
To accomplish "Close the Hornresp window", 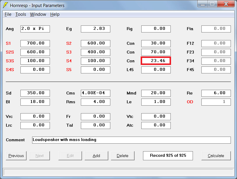I will 226,4.
